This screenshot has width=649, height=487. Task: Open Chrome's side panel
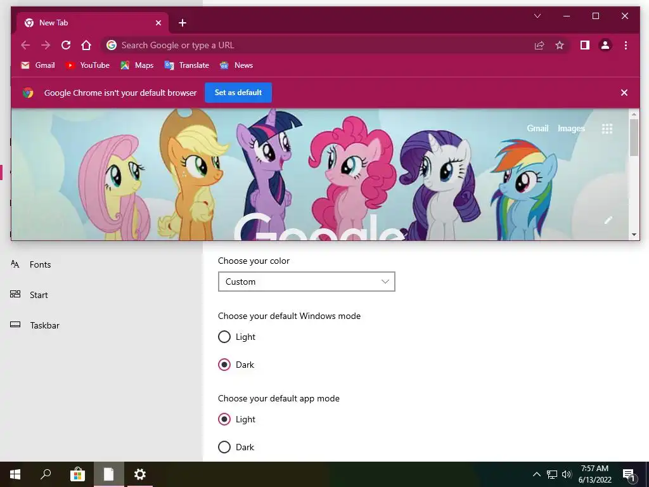[585, 45]
